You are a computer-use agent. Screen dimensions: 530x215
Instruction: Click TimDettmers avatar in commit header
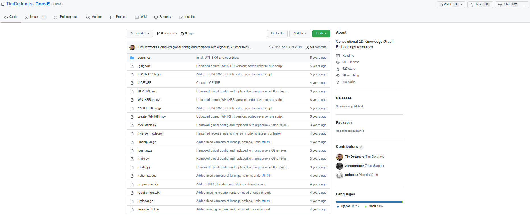pyautogui.click(x=132, y=47)
